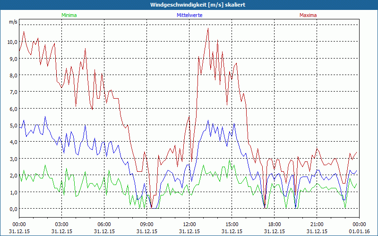Click the 'm/s' unit label
This screenshot has height=236, width=378.
(13, 22)
